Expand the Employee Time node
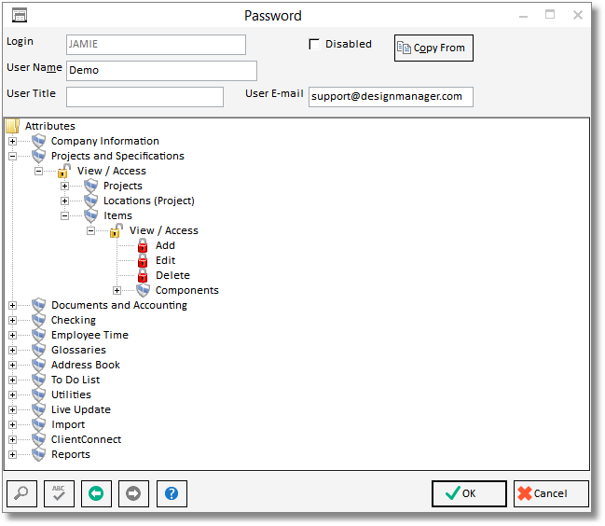The height and width of the screenshot is (526, 605). coord(12,336)
